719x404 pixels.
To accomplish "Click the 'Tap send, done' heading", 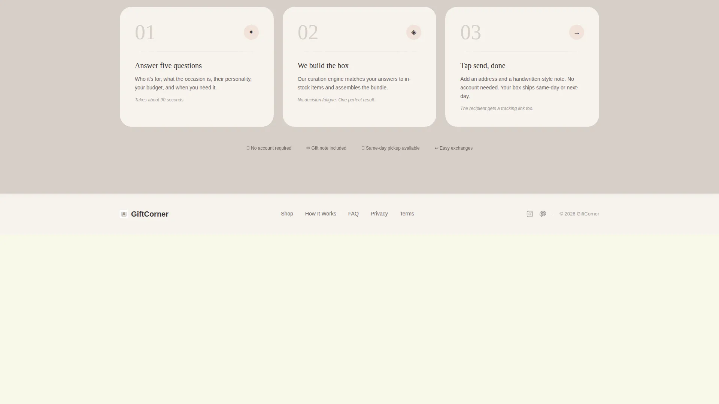I will pyautogui.click(x=483, y=65).
